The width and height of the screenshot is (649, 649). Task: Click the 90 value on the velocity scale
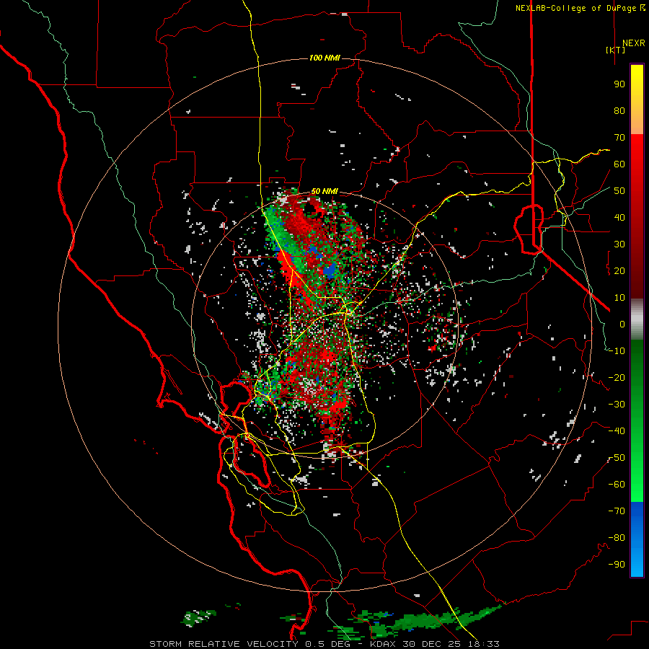click(x=619, y=84)
